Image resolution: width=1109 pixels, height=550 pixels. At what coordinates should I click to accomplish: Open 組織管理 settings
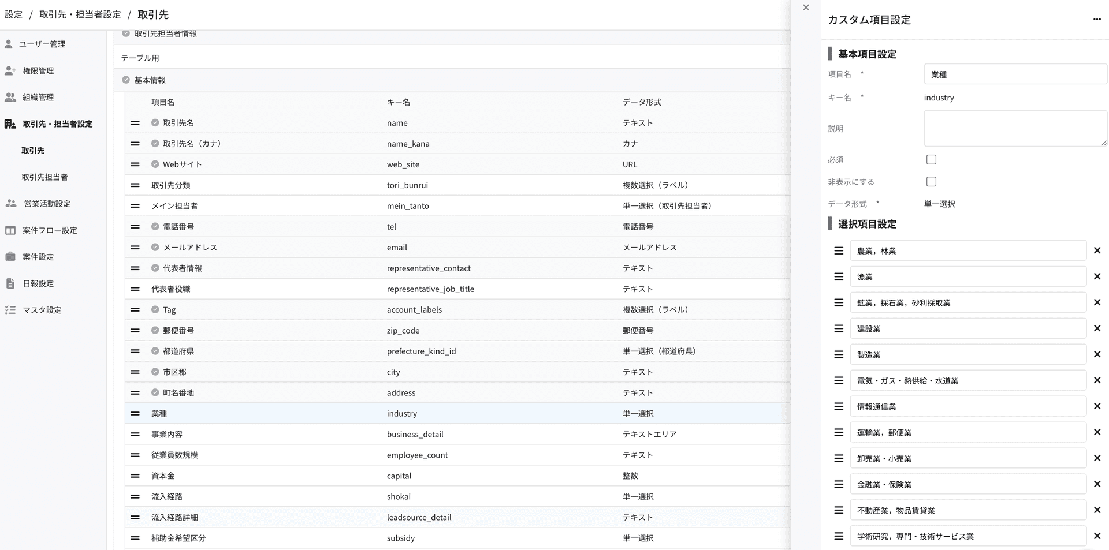(x=37, y=97)
